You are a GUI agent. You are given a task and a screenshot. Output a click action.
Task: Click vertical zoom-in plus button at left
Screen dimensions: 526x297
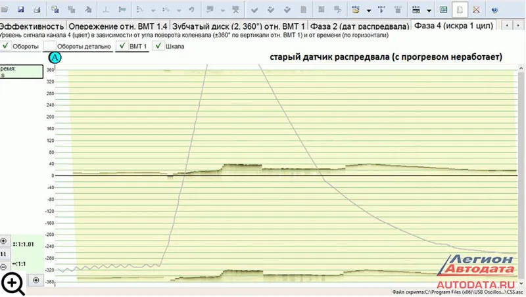(5, 241)
